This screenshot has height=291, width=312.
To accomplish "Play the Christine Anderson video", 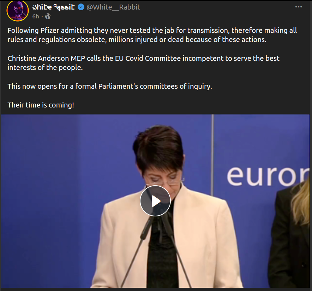I will pos(155,201).
